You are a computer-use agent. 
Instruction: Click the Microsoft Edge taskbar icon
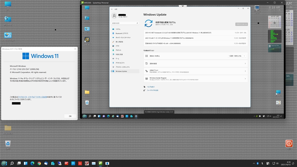coord(32,164)
